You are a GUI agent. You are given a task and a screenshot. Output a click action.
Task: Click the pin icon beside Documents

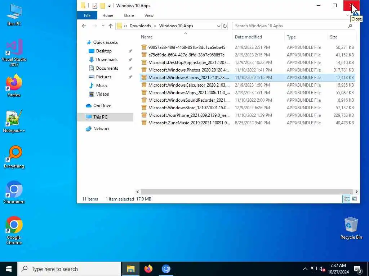tap(130, 68)
